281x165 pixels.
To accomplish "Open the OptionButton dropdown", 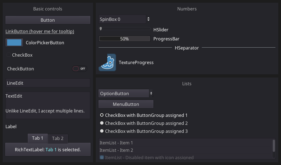I will pyautogui.click(x=126, y=93).
